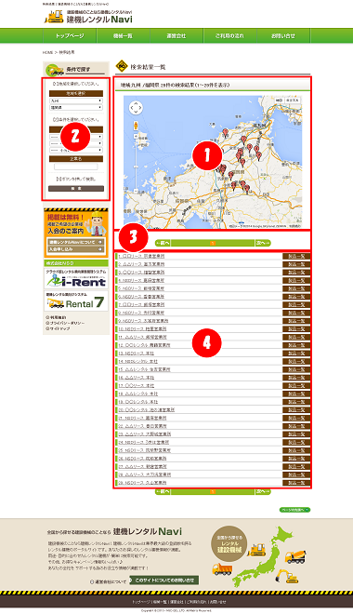Select the Street View pegman icon
Viewport: 353px width, 614px height.
[x=136, y=126]
